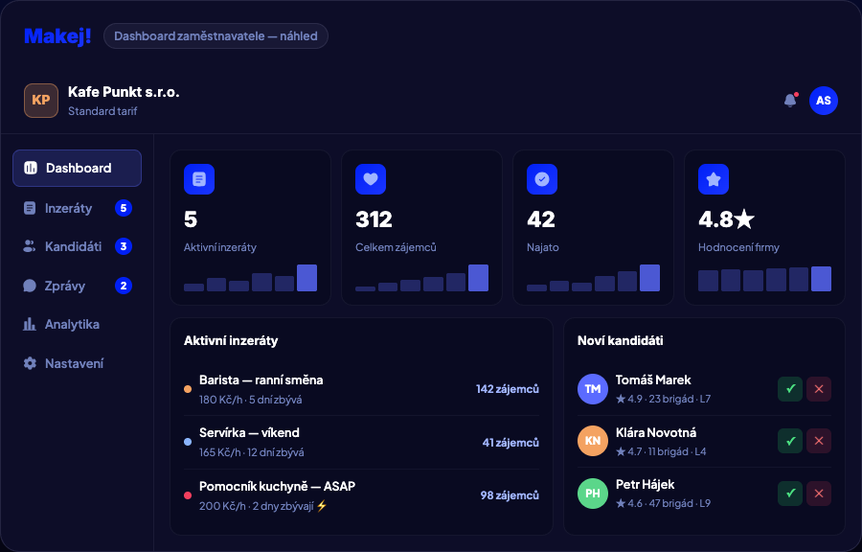
Task: Click the 42 Najato value
Action: click(x=541, y=219)
